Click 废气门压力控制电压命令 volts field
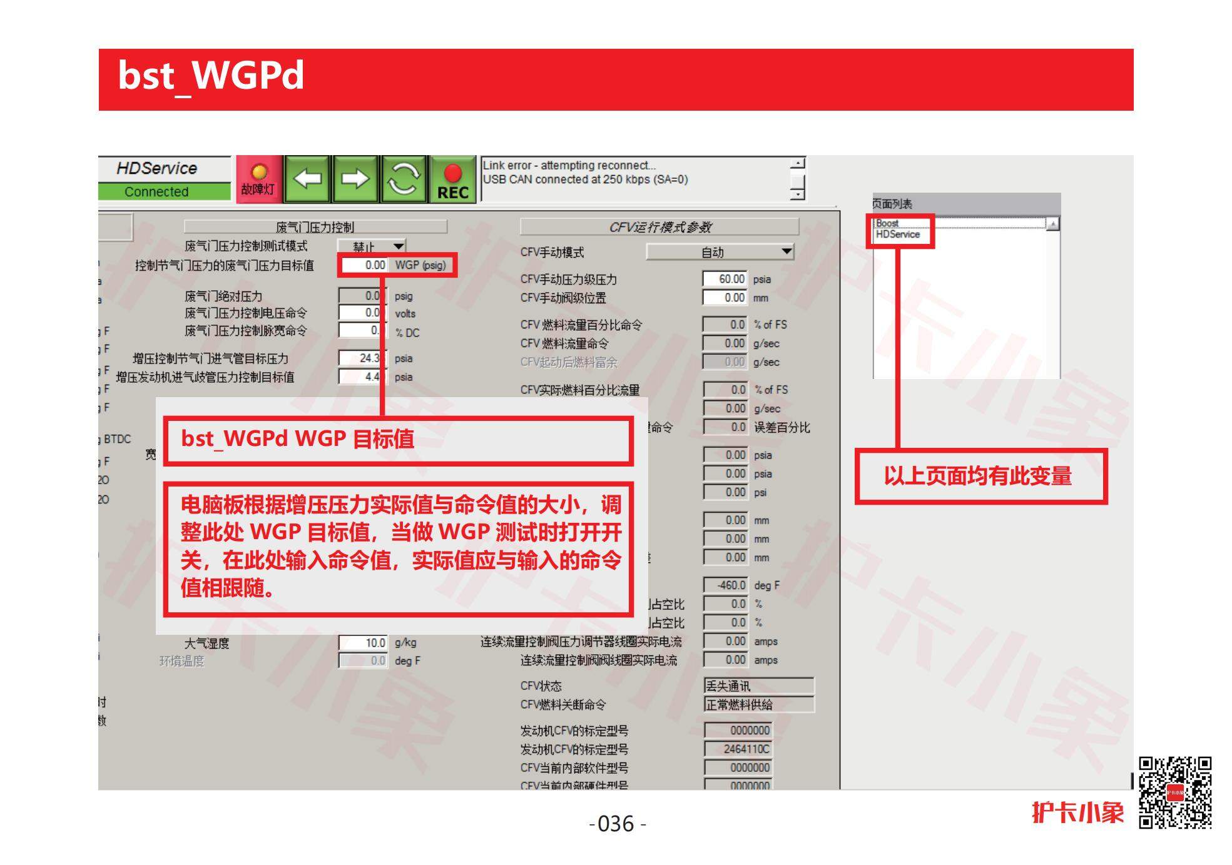This screenshot has width=1232, height=865. pyautogui.click(x=360, y=313)
